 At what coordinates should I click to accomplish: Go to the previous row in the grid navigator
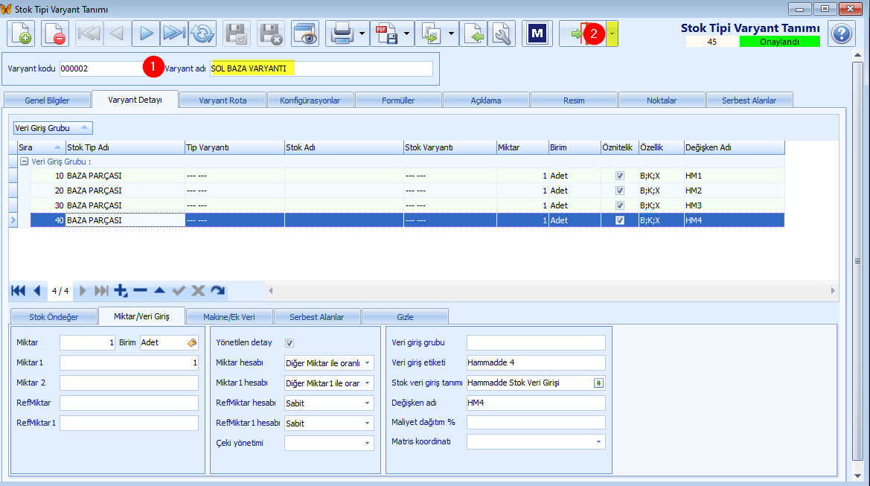(x=37, y=290)
